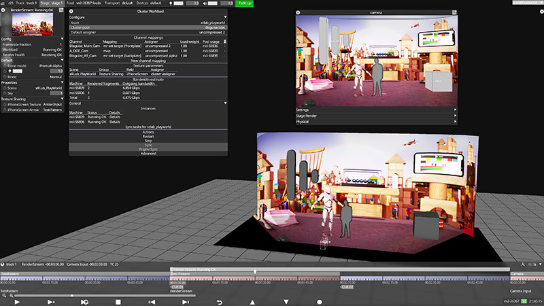Click the return/undo arrow transport icon

[x=219, y=302]
